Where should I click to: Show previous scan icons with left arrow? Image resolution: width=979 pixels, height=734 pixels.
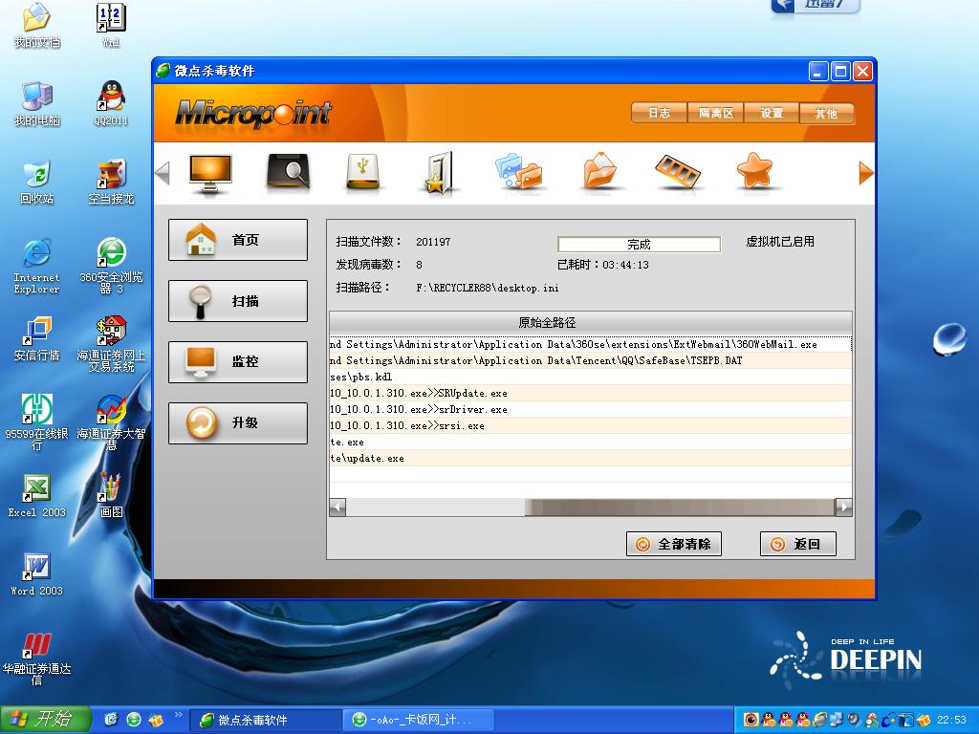[x=163, y=173]
